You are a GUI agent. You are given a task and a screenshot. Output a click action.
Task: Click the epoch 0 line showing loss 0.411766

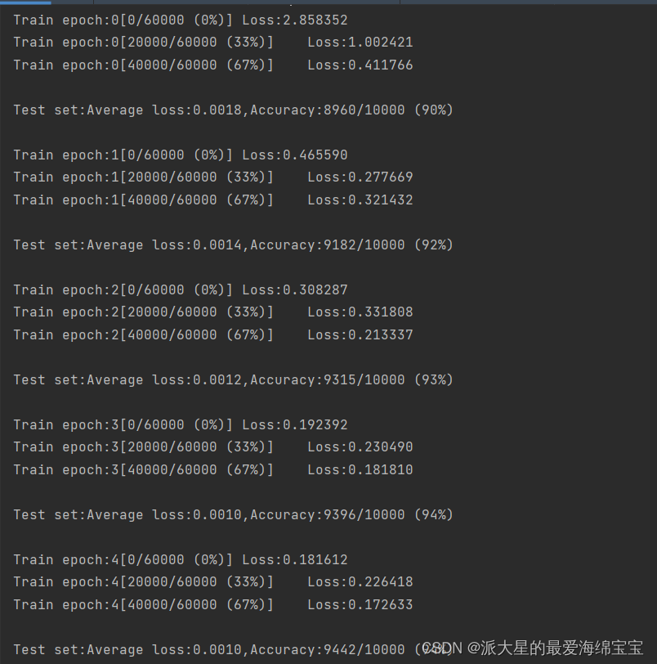[x=212, y=65]
